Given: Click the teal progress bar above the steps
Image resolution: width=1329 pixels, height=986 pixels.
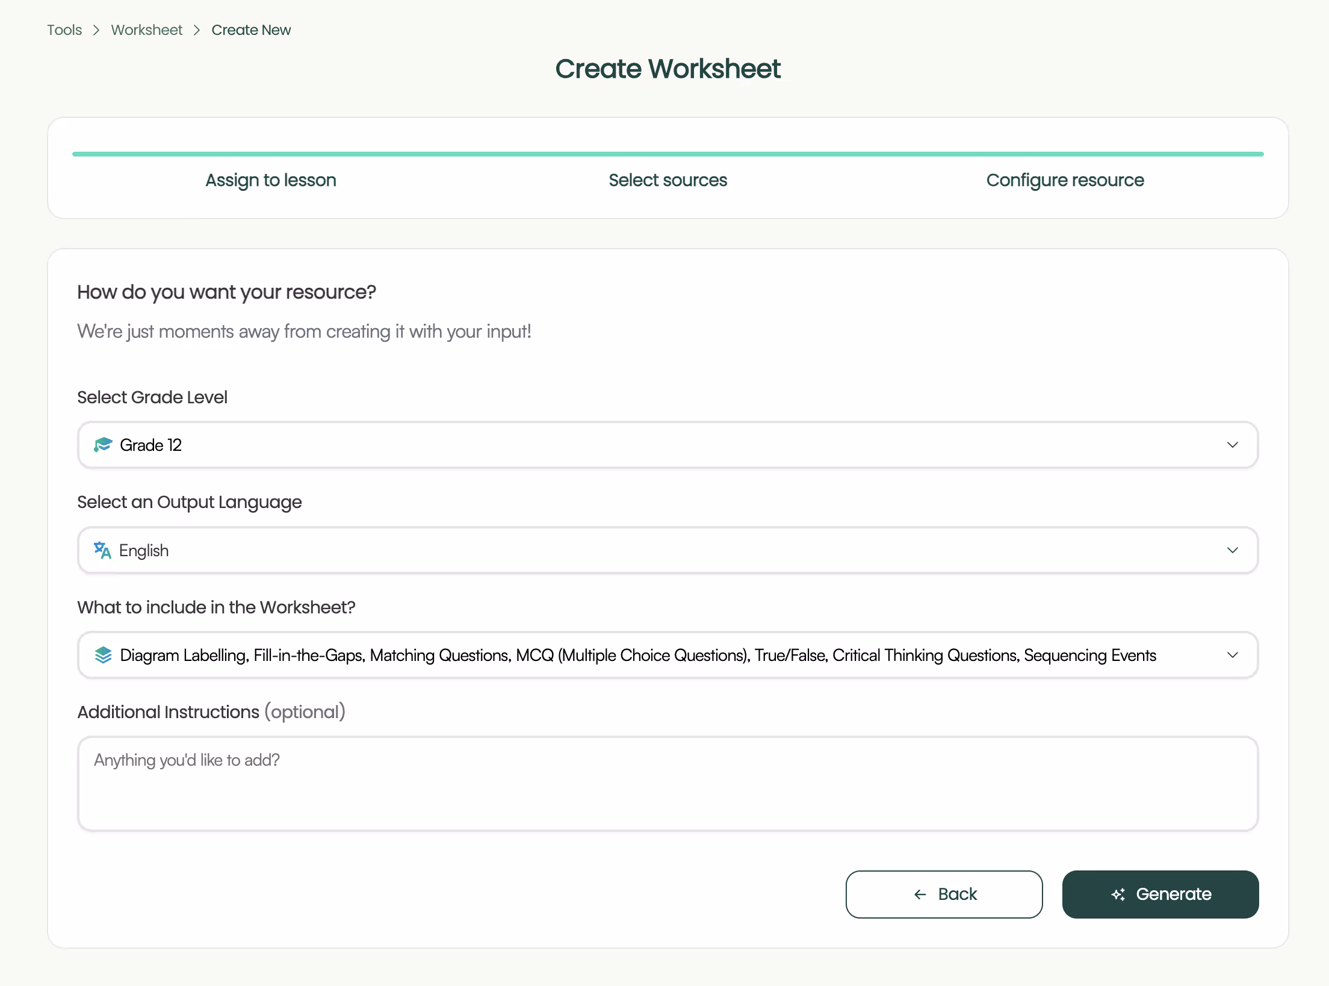Looking at the screenshot, I should pos(668,154).
